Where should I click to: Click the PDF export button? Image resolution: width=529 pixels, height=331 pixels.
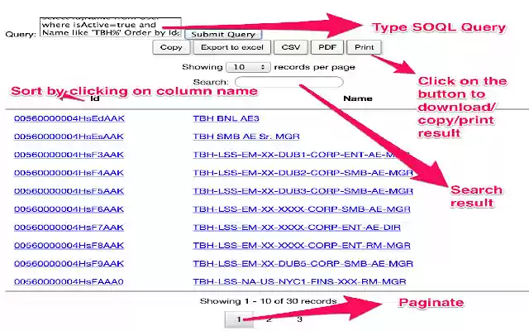click(x=327, y=47)
